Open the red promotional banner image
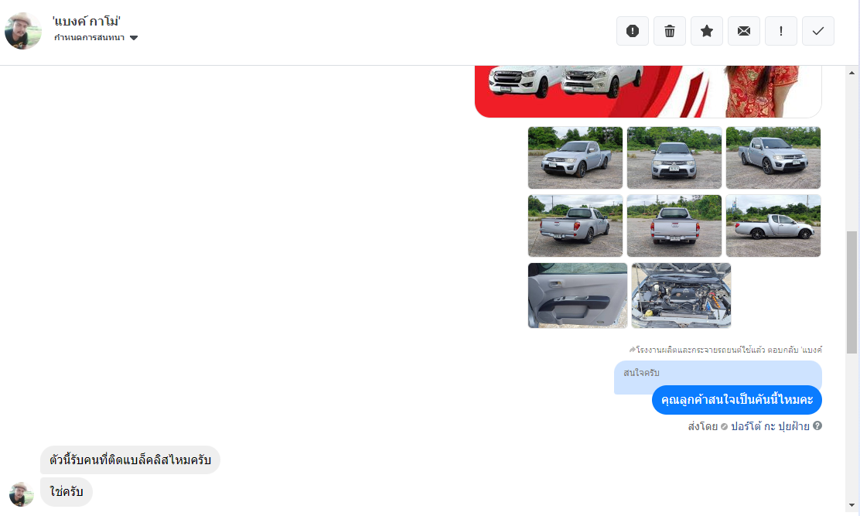This screenshot has height=516, width=860. [648, 91]
